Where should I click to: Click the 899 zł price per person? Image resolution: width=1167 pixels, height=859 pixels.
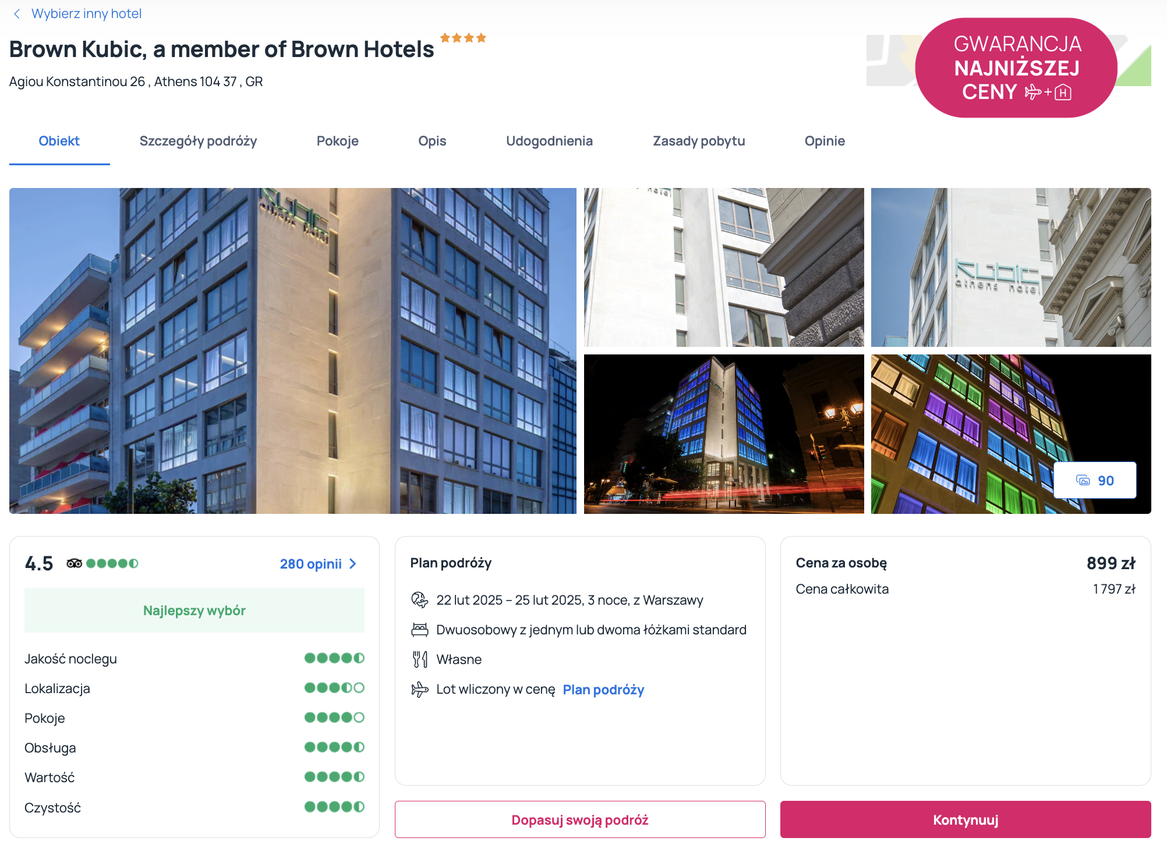[x=1111, y=563]
